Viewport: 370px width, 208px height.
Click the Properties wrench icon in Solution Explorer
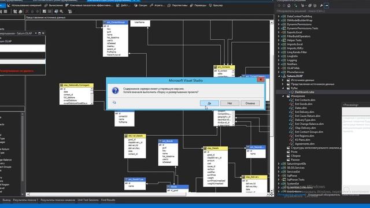point(321,5)
